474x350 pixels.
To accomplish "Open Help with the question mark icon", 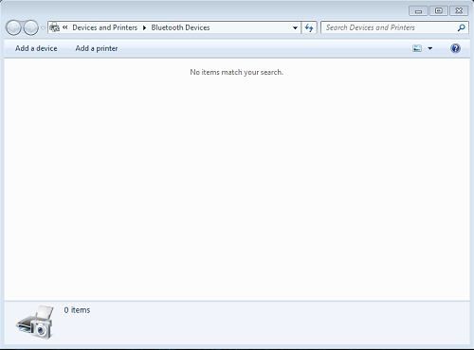I will (x=455, y=48).
